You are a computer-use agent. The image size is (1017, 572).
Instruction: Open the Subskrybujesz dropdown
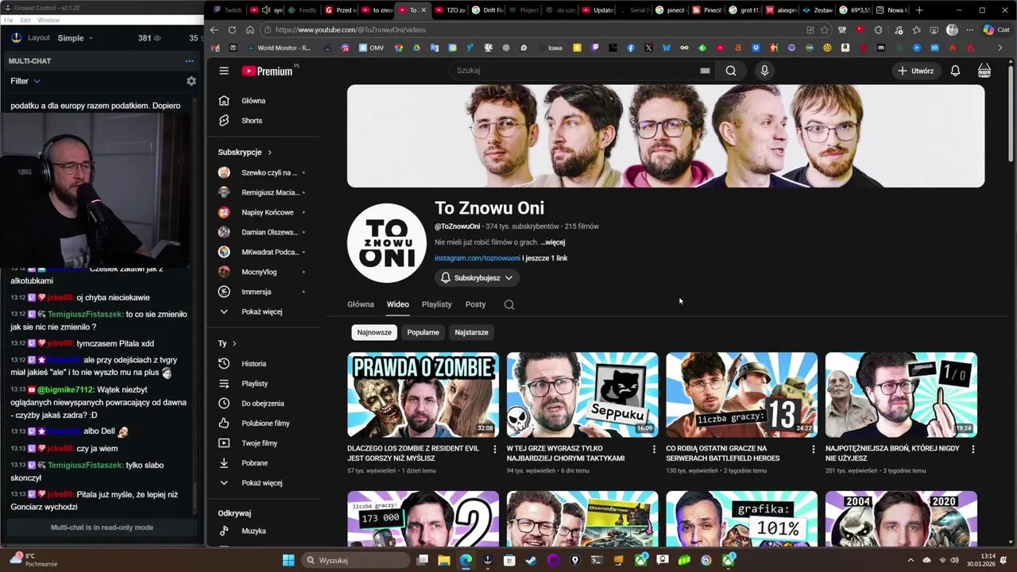477,278
